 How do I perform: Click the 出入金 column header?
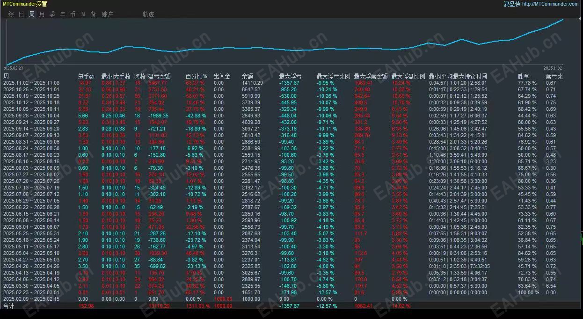222,76
